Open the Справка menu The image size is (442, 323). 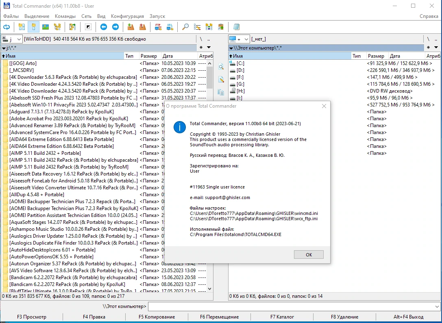click(429, 16)
